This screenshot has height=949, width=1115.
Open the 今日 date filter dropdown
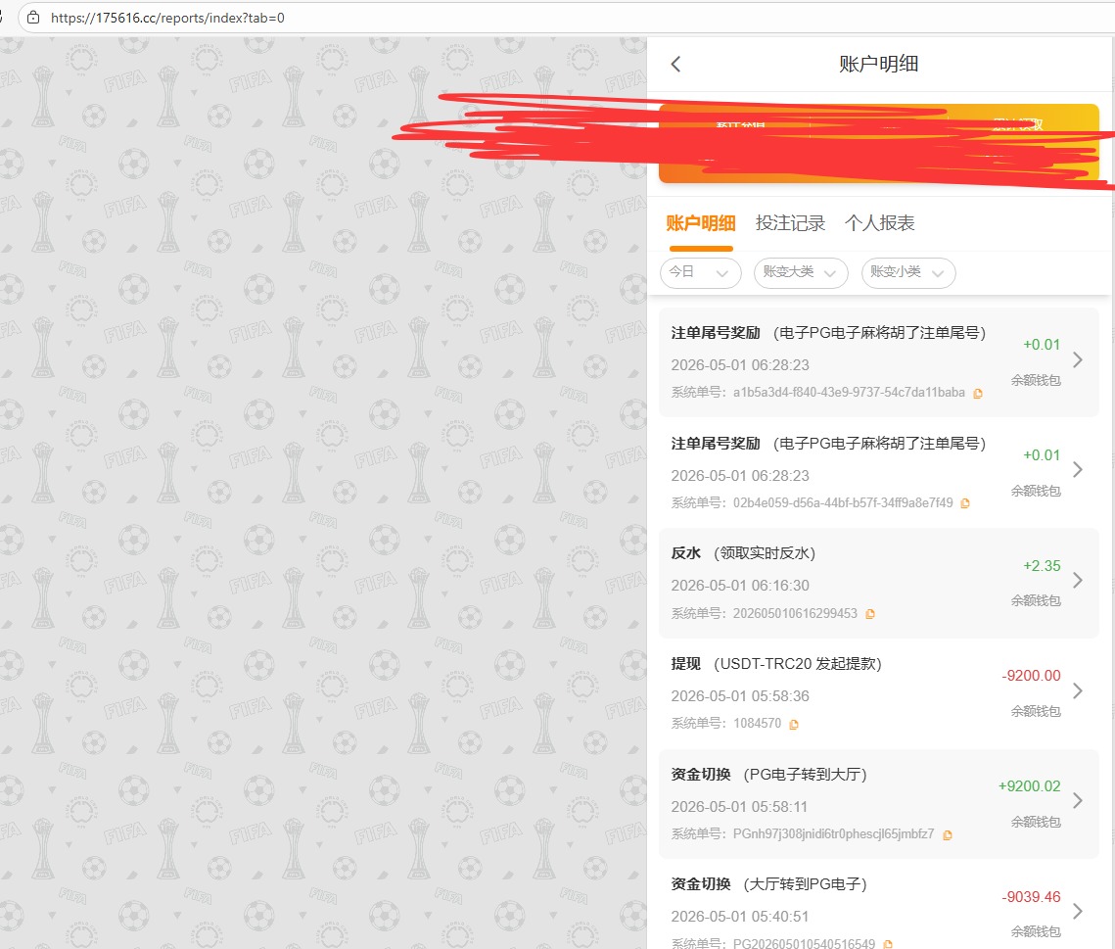pos(701,273)
